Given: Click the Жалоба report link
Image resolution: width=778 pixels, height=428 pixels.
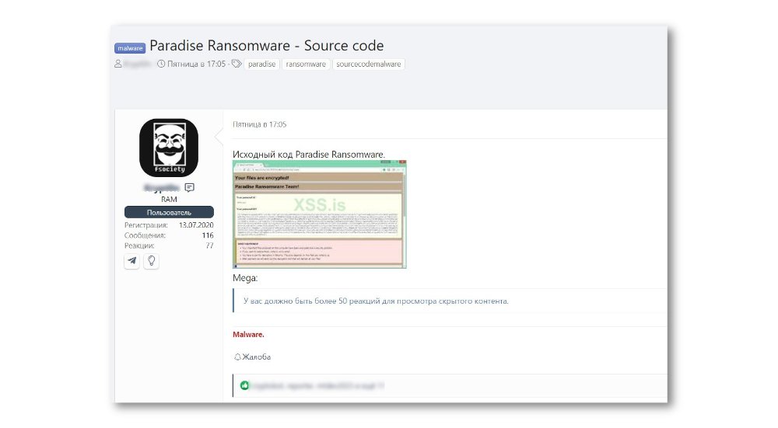Looking at the screenshot, I should pyautogui.click(x=257, y=357).
